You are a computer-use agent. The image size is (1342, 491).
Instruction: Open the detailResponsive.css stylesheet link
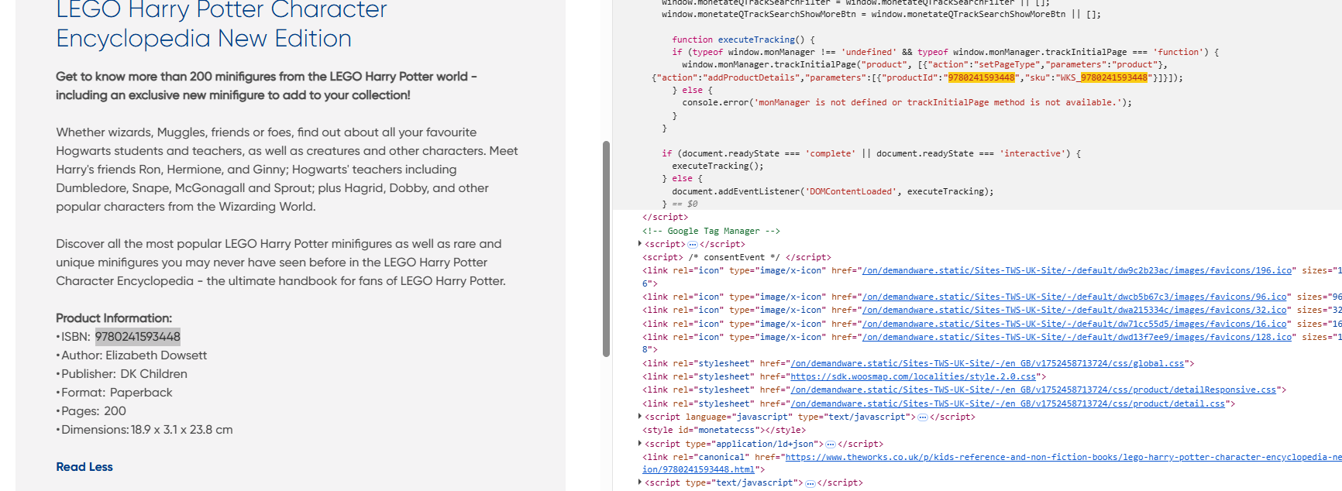click(x=1033, y=390)
